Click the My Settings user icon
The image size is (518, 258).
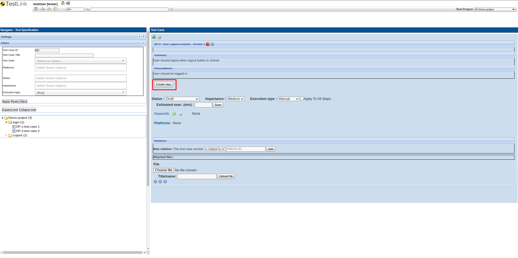click(63, 3)
